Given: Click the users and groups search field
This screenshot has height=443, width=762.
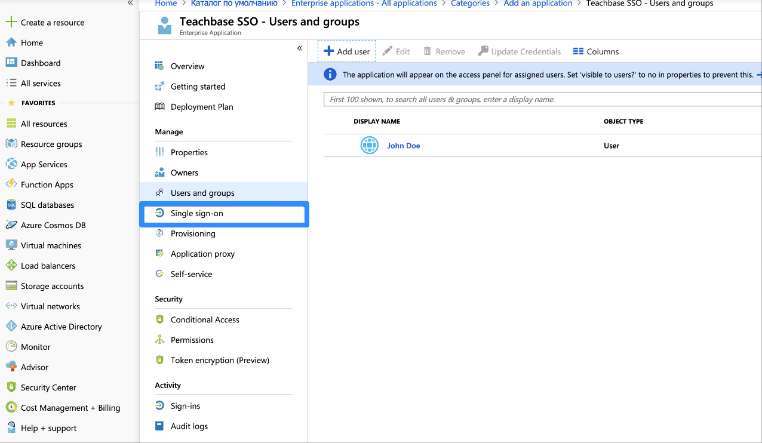Looking at the screenshot, I should click(542, 99).
